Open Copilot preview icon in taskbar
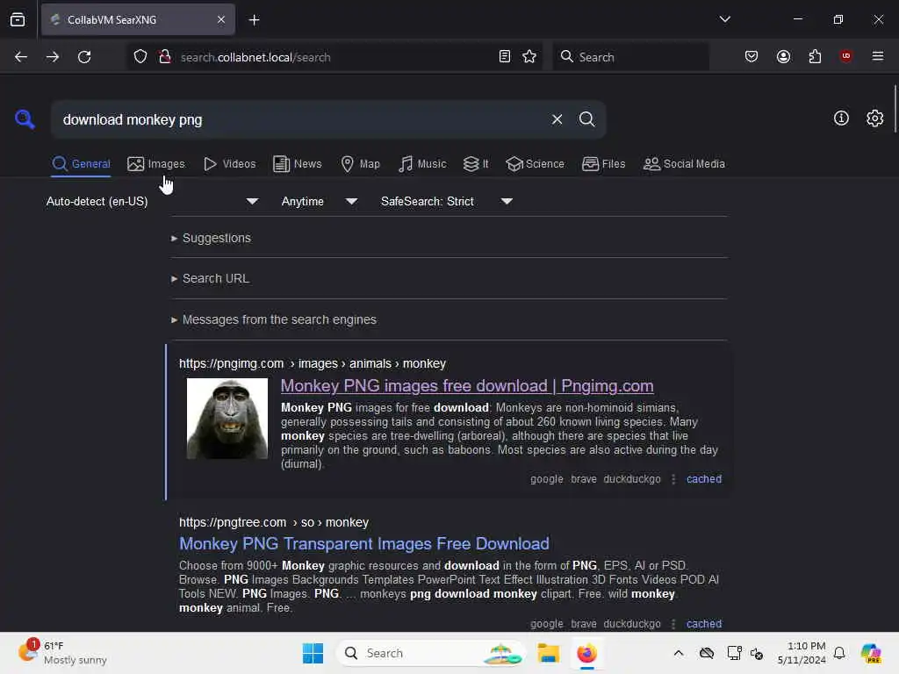899x674 pixels. [871, 653]
